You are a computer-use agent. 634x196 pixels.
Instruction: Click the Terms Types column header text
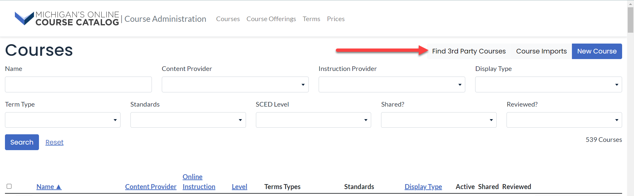[x=282, y=187]
